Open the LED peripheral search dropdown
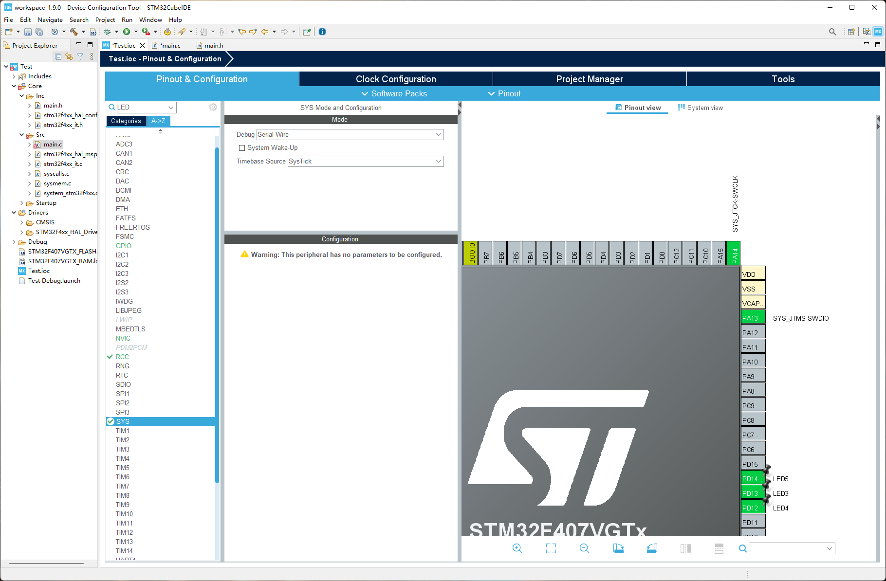Image resolution: width=886 pixels, height=581 pixels. [171, 107]
